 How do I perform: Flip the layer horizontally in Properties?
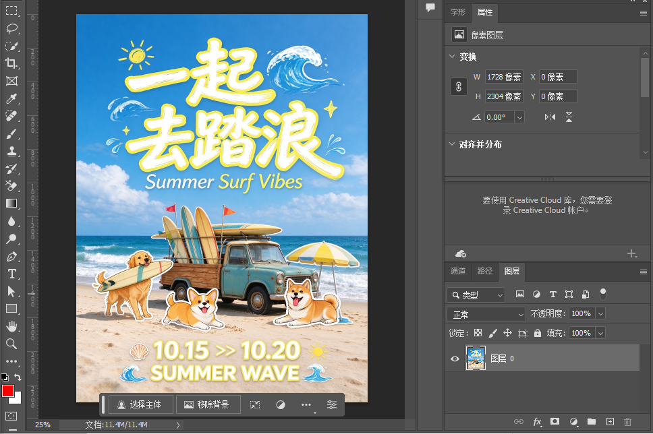(x=550, y=117)
